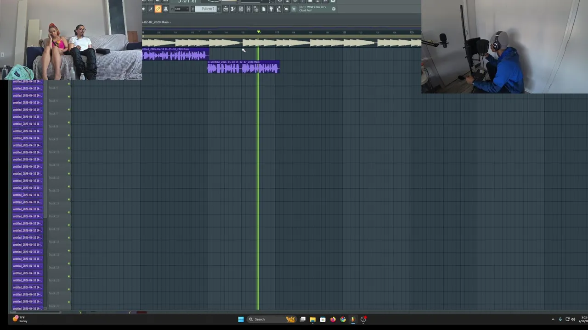Image resolution: width=588 pixels, height=330 pixels.
Task: Open the Windows Start menu
Action: pyautogui.click(x=241, y=319)
